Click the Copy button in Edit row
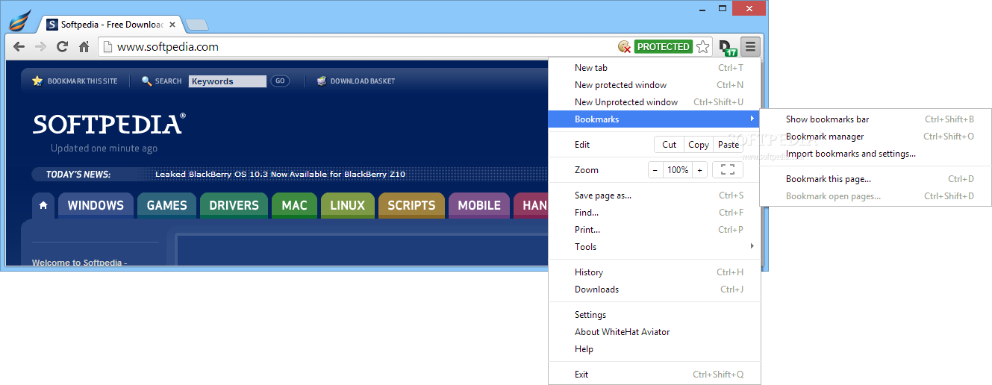This screenshot has height=385, width=992. click(699, 145)
